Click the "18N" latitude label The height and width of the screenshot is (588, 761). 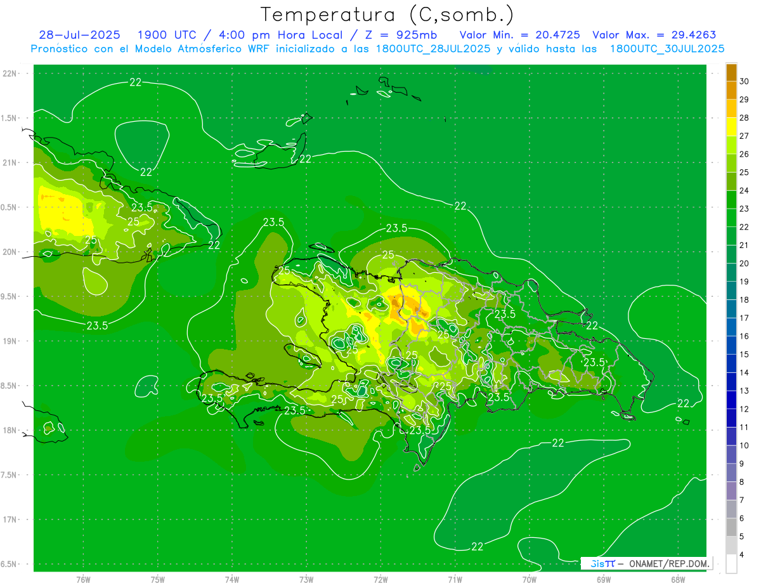tap(9, 431)
